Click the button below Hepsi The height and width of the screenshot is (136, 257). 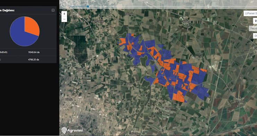[x=255, y=36]
